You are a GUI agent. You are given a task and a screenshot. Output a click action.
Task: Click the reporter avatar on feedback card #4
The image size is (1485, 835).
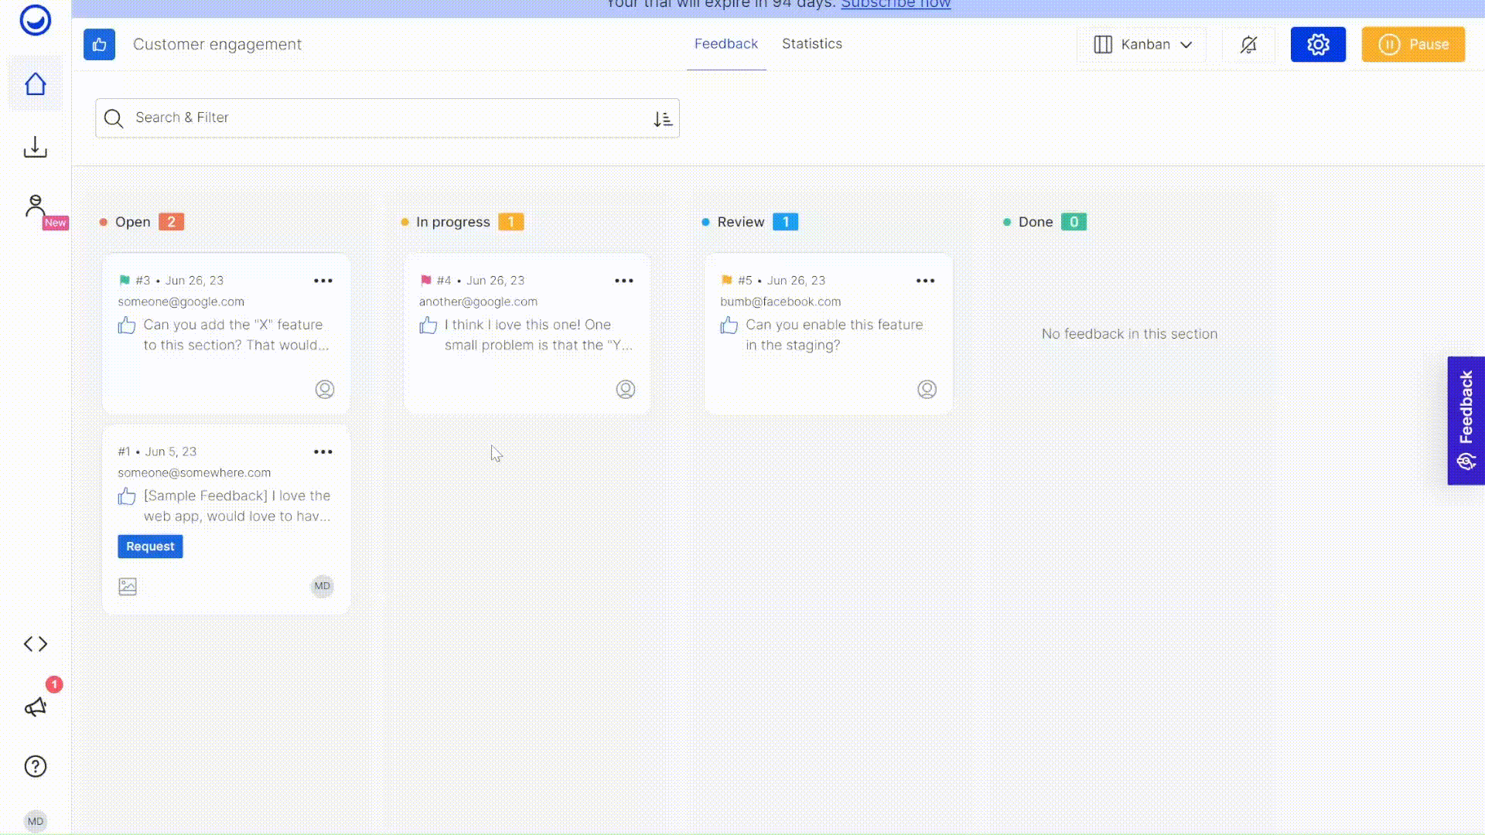[x=626, y=390]
